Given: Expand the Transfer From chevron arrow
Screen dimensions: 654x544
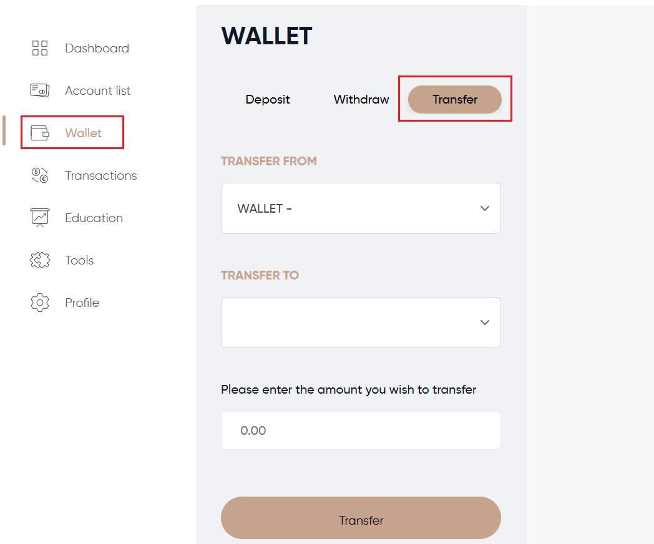Looking at the screenshot, I should pos(485,208).
